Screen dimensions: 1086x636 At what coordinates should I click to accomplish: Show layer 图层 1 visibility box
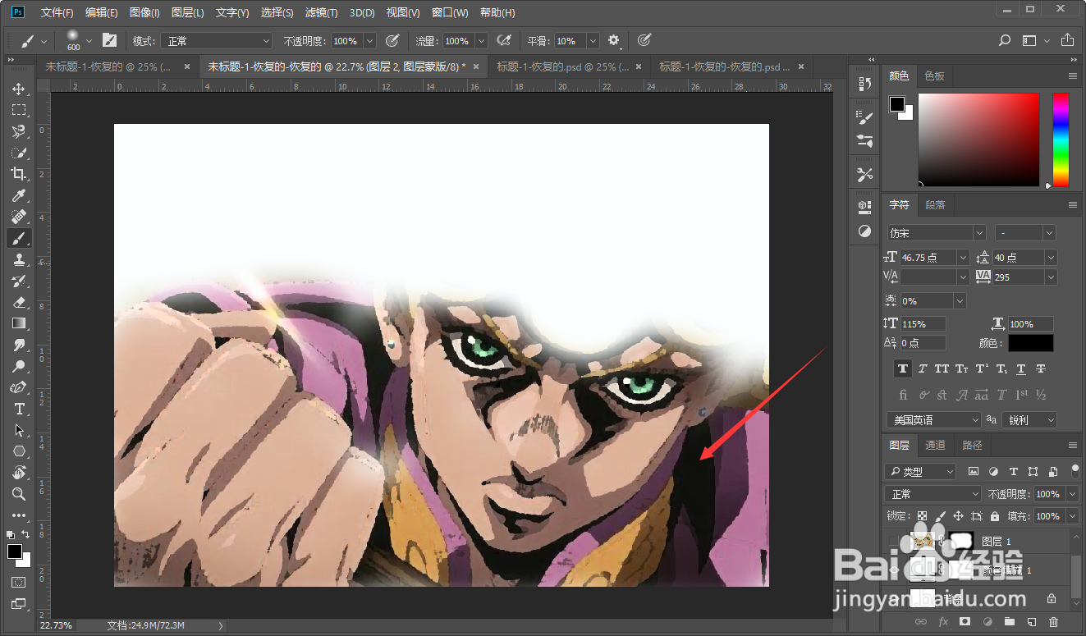click(x=894, y=542)
